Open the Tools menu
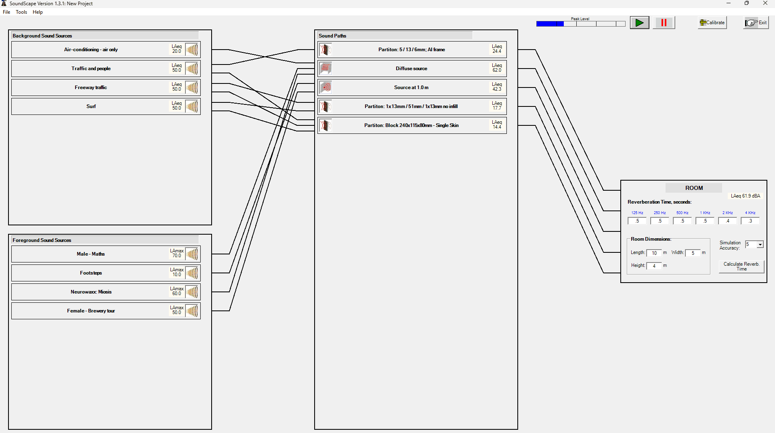Image resolution: width=775 pixels, height=433 pixels. [21, 12]
